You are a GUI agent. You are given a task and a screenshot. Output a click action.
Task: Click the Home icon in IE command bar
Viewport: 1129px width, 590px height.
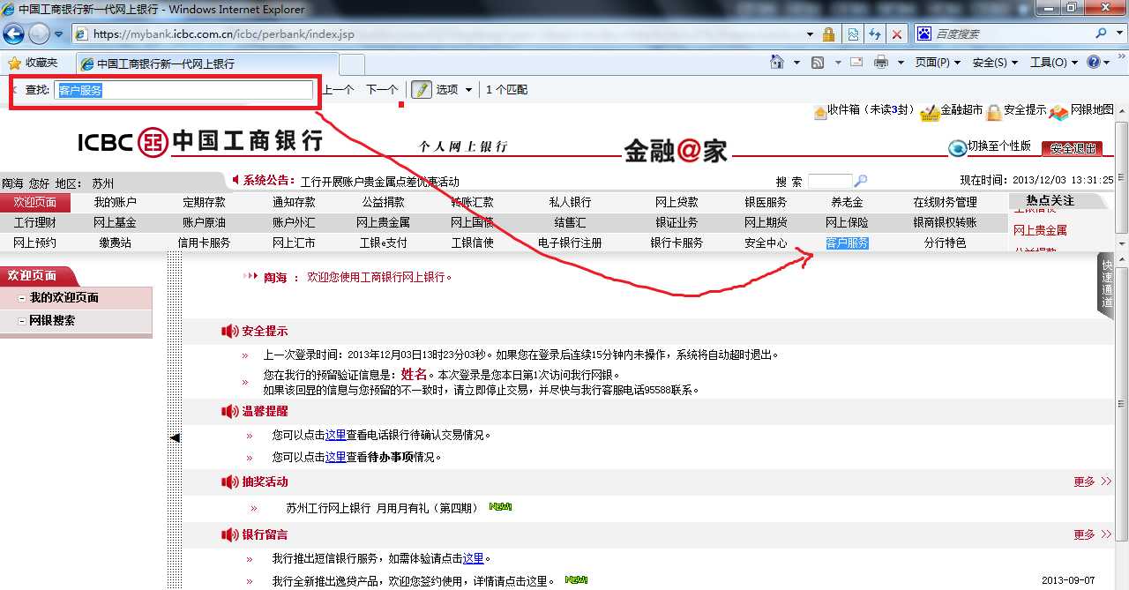(x=777, y=63)
